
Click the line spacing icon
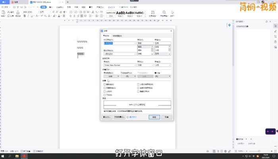coord(90,16)
